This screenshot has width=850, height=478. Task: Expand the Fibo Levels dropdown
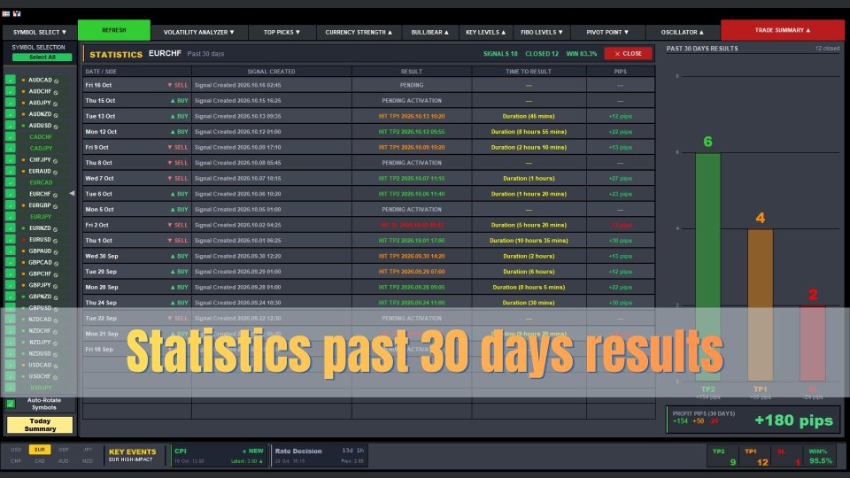pos(542,32)
